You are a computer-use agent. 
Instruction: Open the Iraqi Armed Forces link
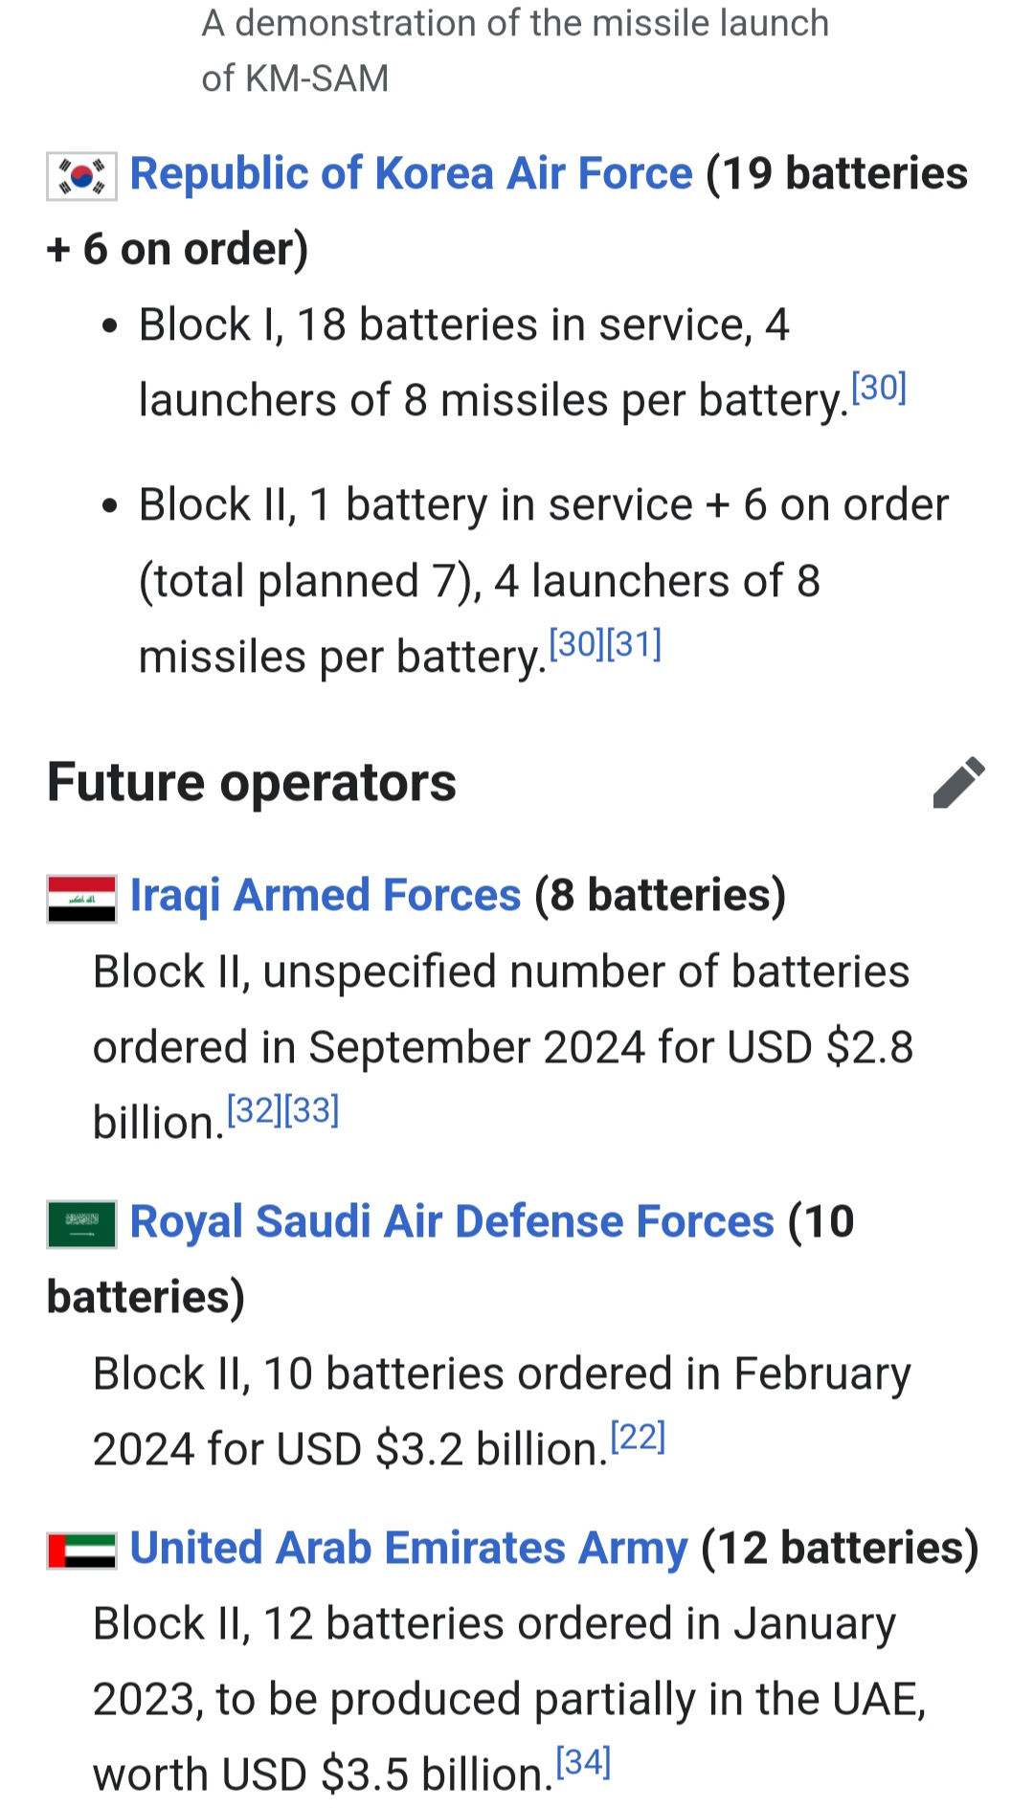coord(326,896)
